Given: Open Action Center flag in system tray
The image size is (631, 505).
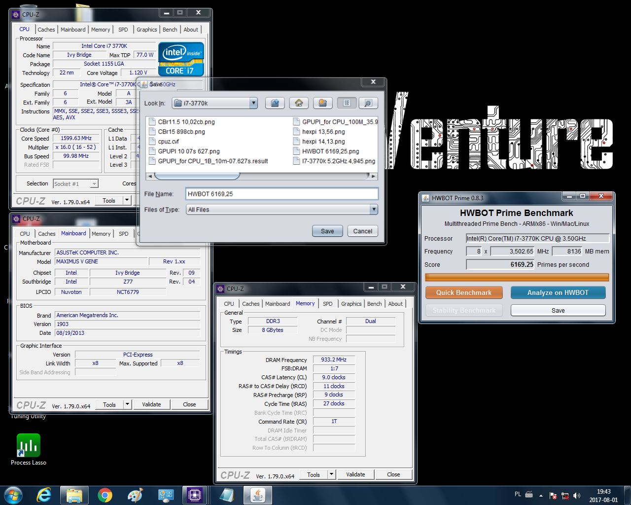Looking at the screenshot, I should (553, 496).
